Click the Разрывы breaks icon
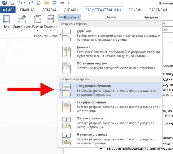 [61, 17]
